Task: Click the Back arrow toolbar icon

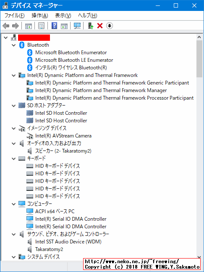Action: [x=6, y=26]
